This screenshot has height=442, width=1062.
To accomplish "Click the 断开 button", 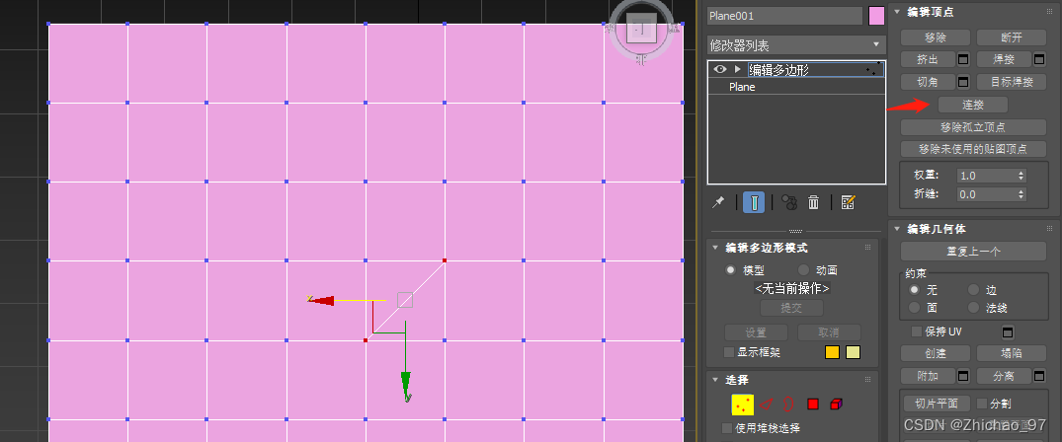I will [x=1012, y=37].
